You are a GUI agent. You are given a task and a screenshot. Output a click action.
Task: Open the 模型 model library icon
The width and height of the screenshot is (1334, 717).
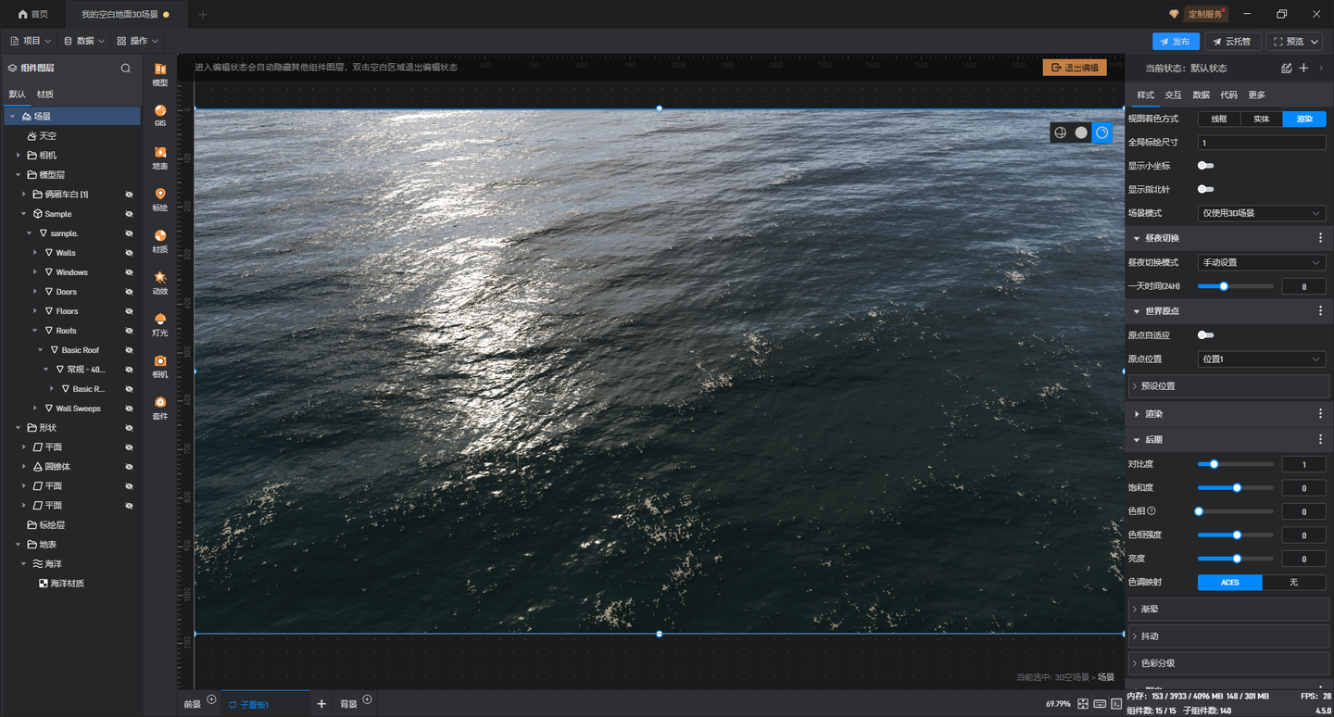[160, 74]
